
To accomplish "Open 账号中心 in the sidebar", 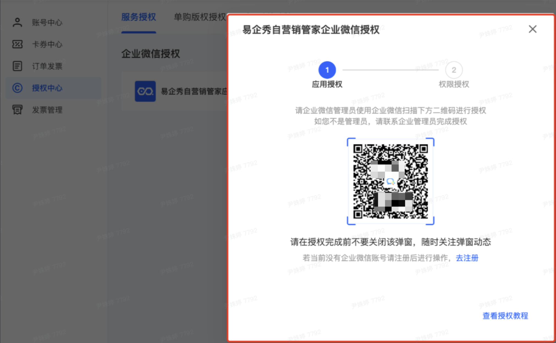I will click(x=47, y=22).
